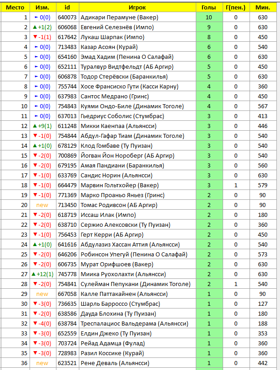Select player Йогван Йон Нороберг (АБ Аргир)
This screenshot has height=370, width=280.
click(x=127, y=156)
